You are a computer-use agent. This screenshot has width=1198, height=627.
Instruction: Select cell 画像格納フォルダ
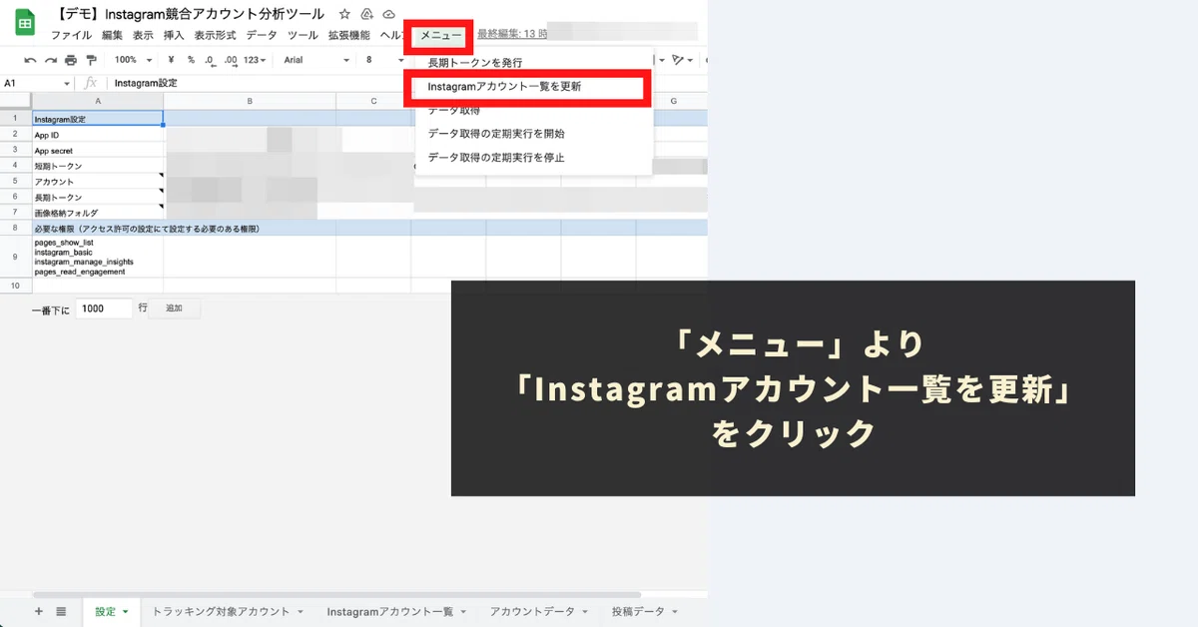click(x=98, y=213)
